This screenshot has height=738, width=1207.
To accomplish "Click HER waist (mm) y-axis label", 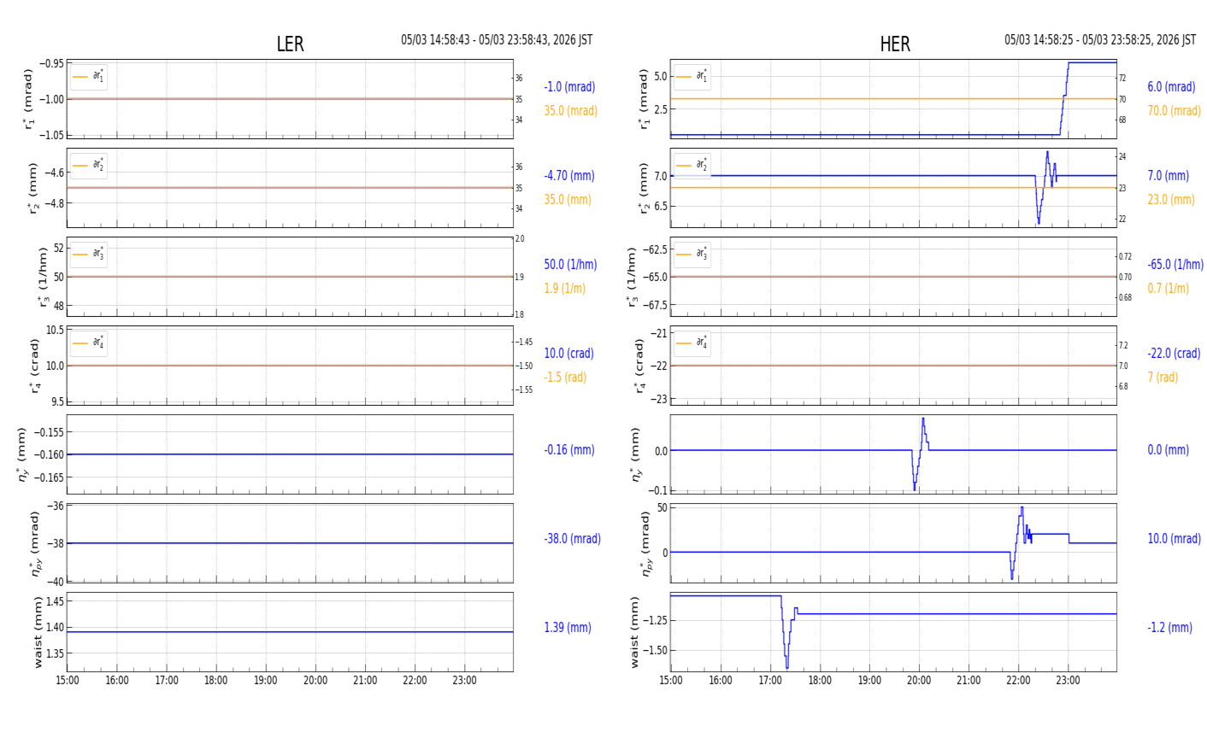I will pos(634,632).
